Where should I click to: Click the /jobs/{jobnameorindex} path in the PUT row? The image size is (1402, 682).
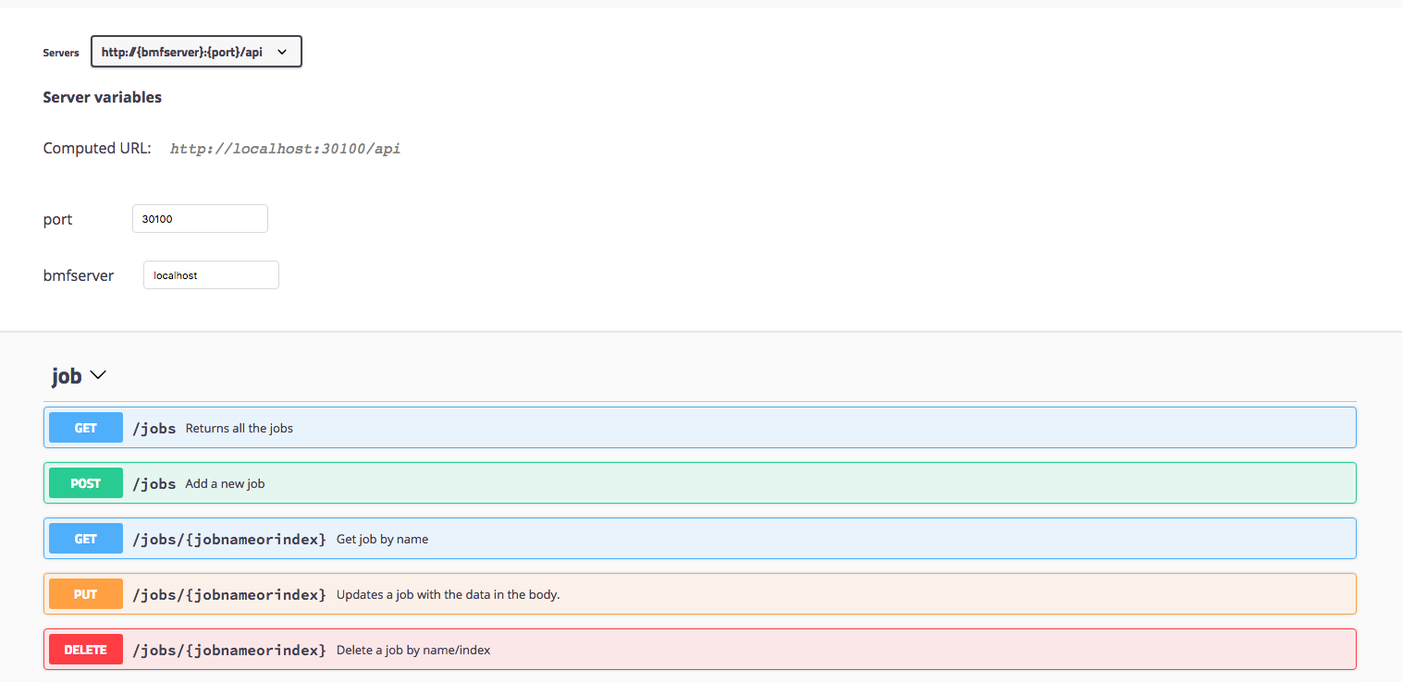tap(229, 594)
